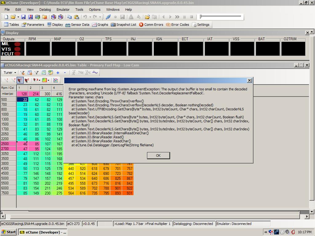Open the Comm Errors view

tap(151, 25)
